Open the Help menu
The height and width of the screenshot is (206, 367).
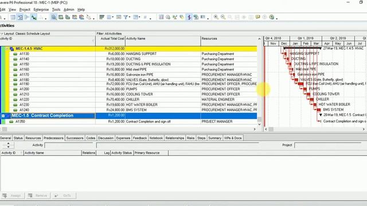(81, 10)
